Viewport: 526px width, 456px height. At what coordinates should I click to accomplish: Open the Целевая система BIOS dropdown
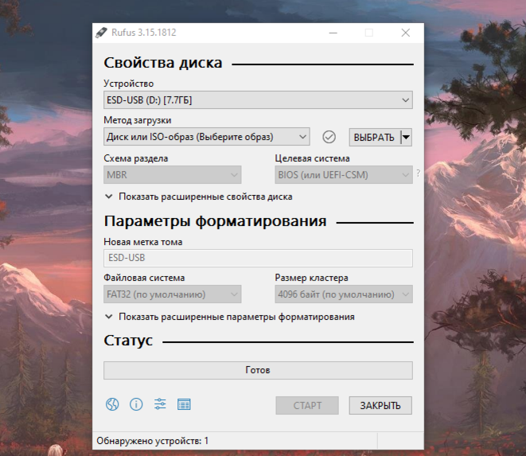click(344, 175)
